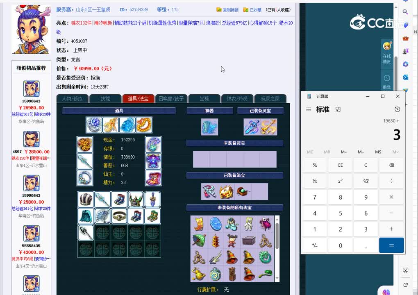Click the browser sidebar search icon

pos(405,12)
